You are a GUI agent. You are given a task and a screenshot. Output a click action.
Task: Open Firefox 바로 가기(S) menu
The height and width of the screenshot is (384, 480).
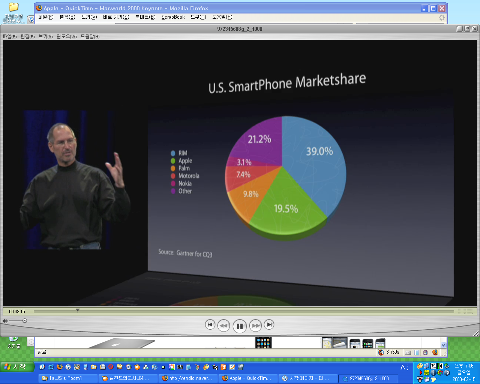(x=116, y=17)
